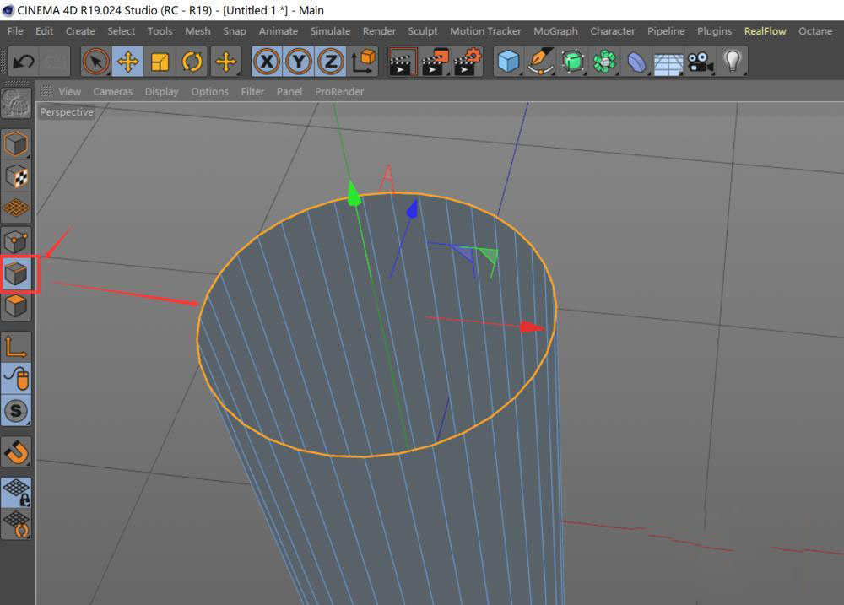This screenshot has height=605, width=844.
Task: Open the Snap menu
Action: coord(235,31)
